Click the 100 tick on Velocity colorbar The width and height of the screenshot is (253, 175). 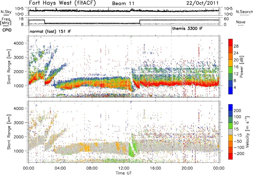pos(238,117)
